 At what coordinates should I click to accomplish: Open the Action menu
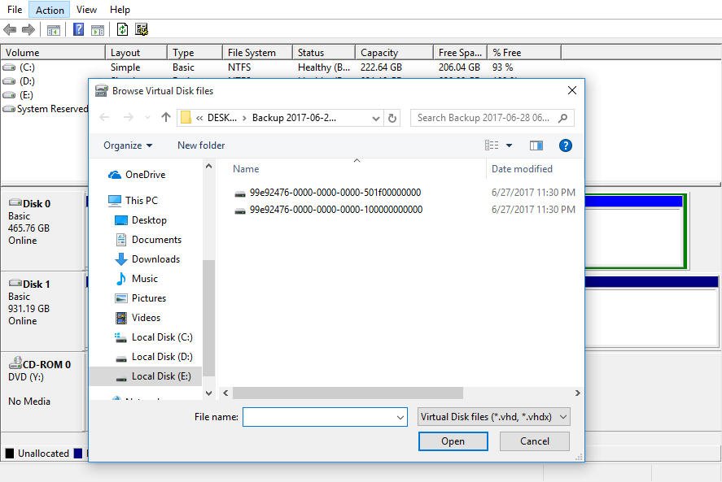click(50, 10)
